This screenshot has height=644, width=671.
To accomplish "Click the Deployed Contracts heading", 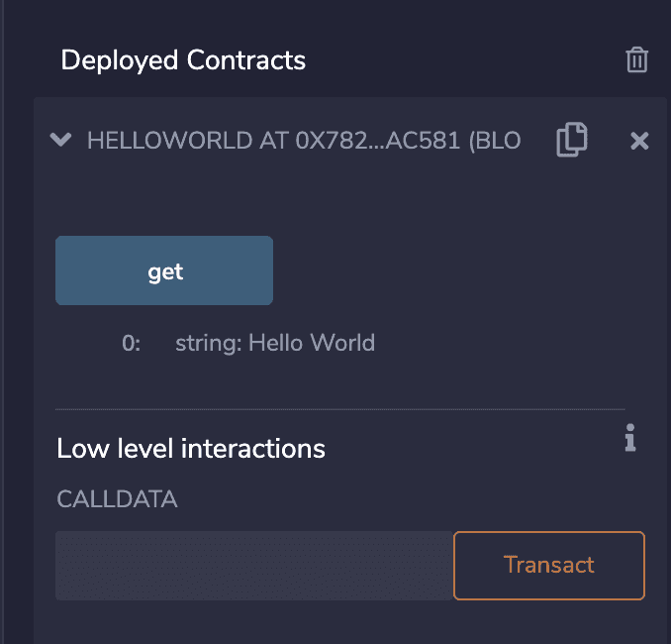I will (183, 60).
